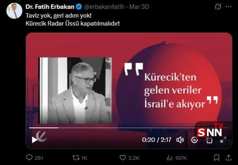Open the @erbakanfatih handle link
Screen dimensions: 238x165
(x=104, y=7)
